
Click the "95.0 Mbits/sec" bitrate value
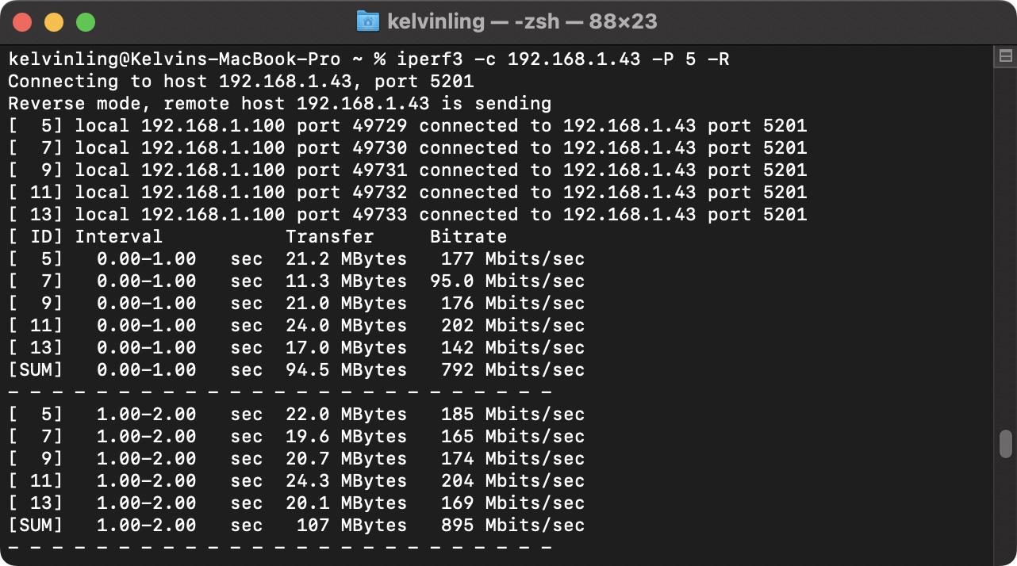(507, 281)
